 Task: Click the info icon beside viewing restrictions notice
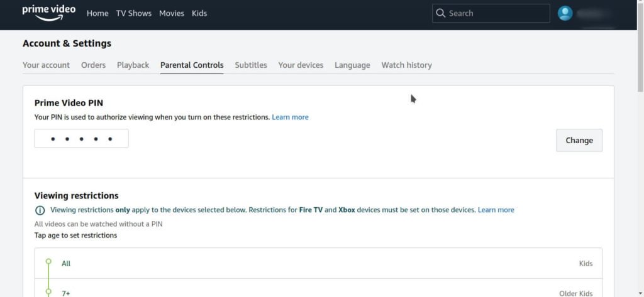pos(40,210)
